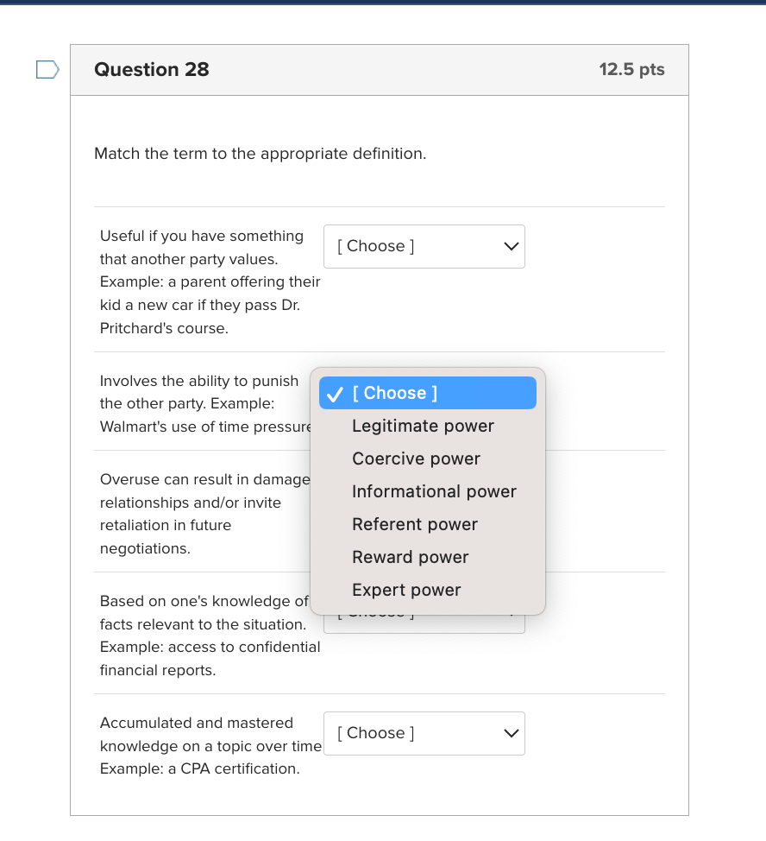Open the dropdown beside the CPA certification definition

pos(424,733)
